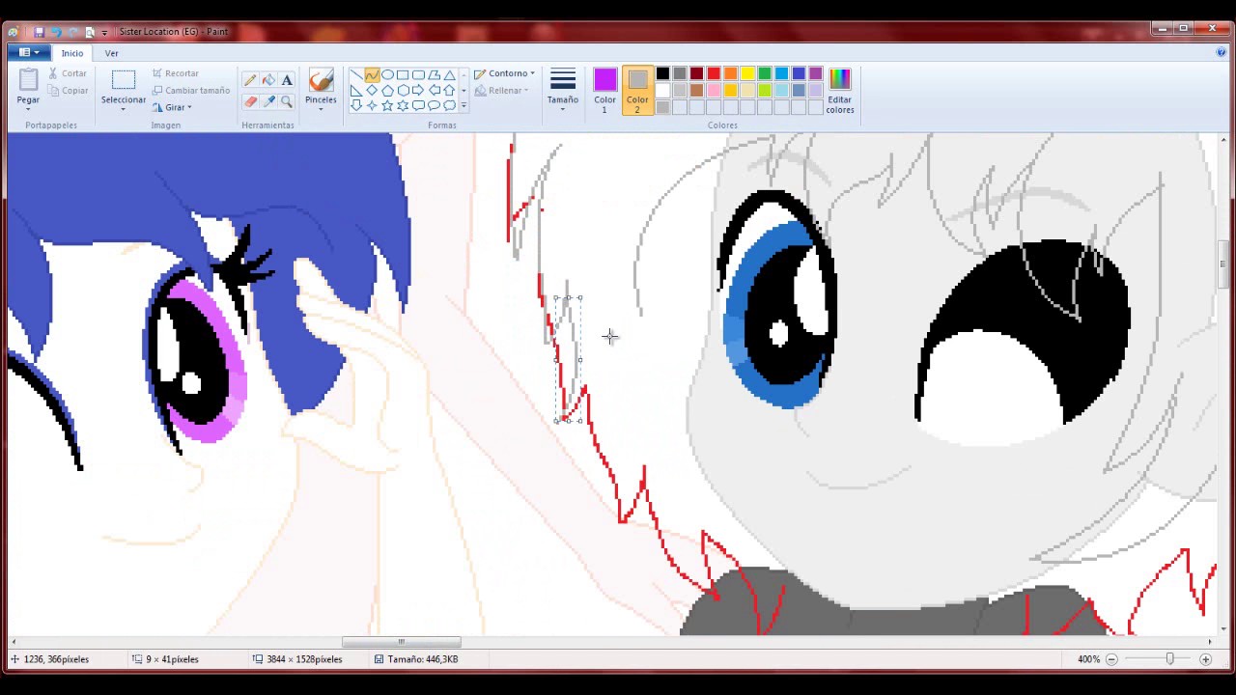
Task: Choose the five-point star shape
Action: 387,105
